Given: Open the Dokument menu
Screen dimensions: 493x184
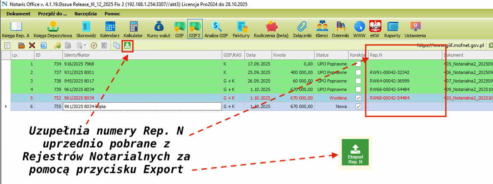Looking at the screenshot, I should click(x=18, y=14).
